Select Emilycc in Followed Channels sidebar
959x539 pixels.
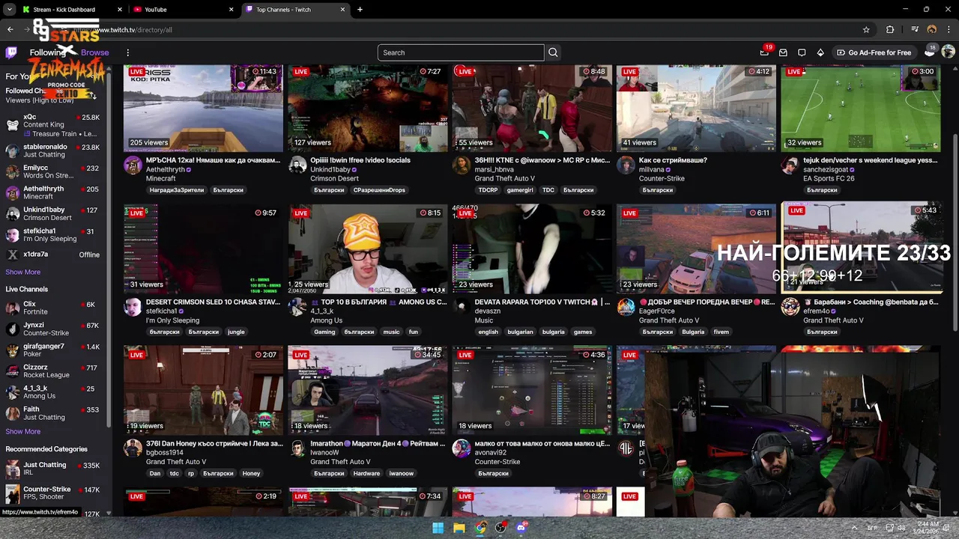56,171
